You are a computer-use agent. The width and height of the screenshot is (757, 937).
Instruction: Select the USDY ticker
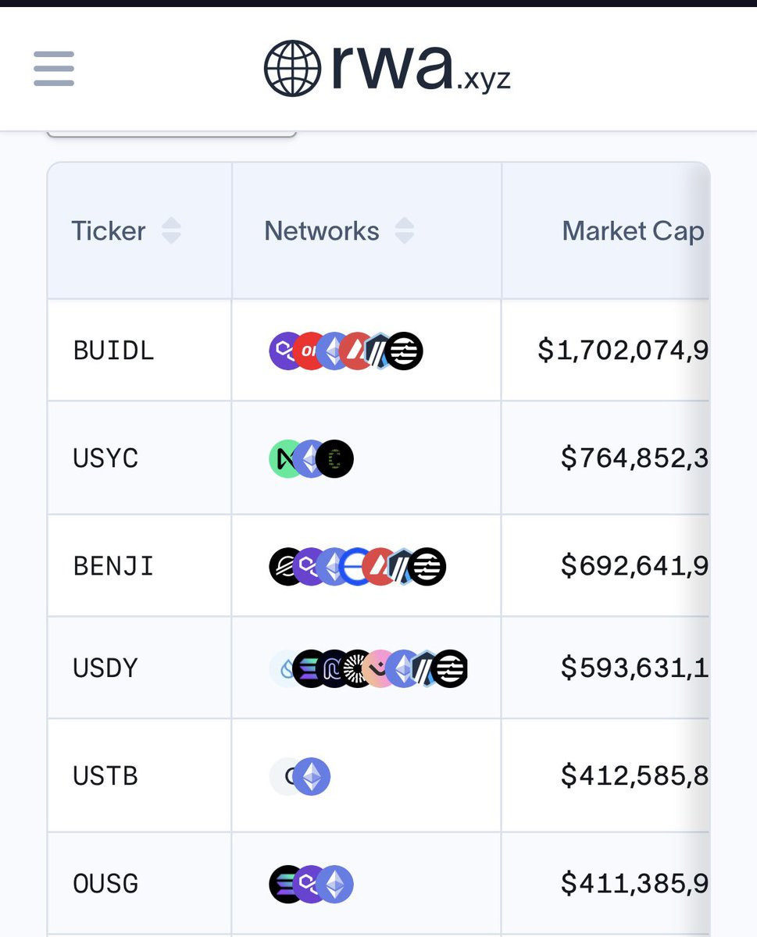click(x=105, y=668)
